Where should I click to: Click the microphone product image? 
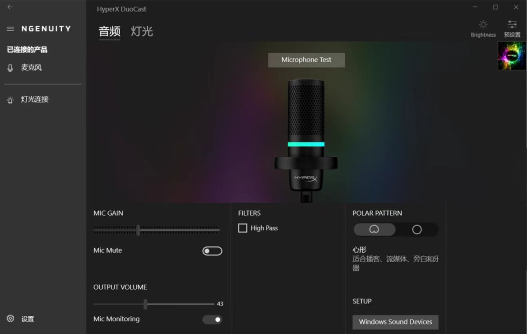[x=306, y=140]
